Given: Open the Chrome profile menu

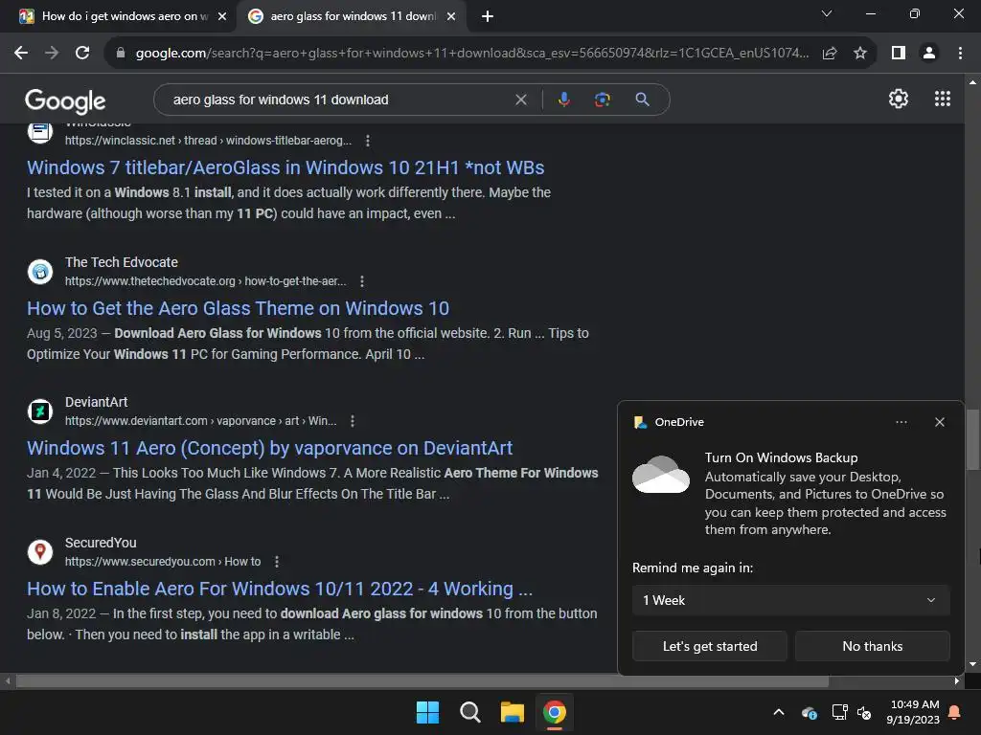Looking at the screenshot, I should pyautogui.click(x=929, y=54).
